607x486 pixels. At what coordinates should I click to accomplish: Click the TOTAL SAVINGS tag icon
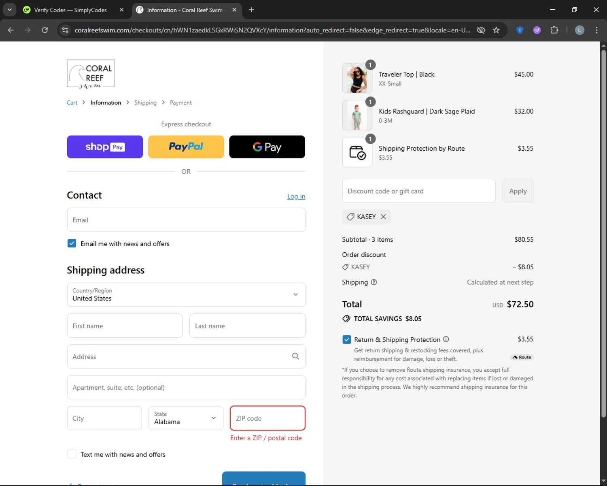(x=346, y=319)
